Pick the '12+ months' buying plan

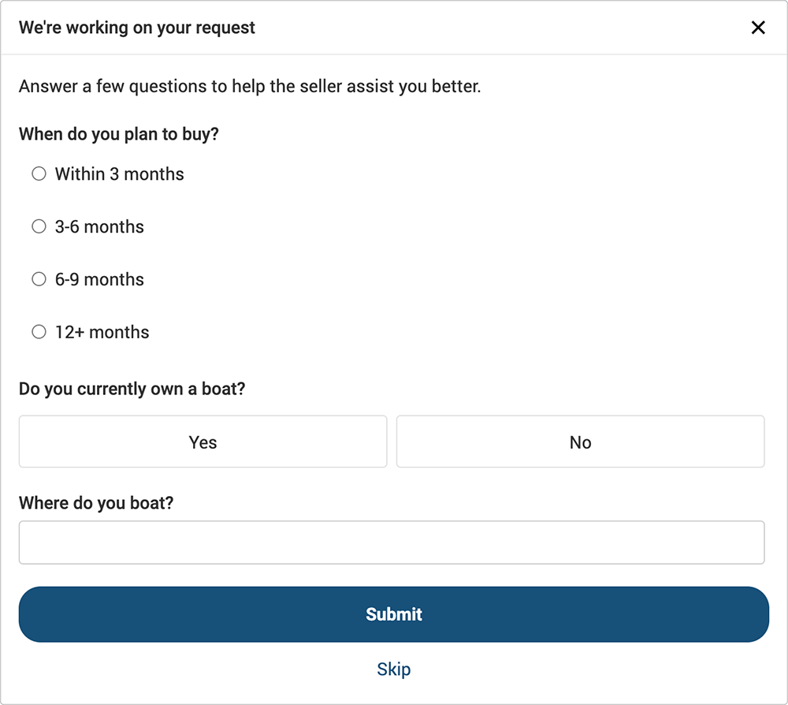pos(39,331)
